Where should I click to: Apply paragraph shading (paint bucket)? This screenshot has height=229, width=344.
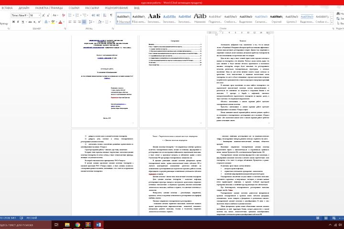tap(100, 22)
